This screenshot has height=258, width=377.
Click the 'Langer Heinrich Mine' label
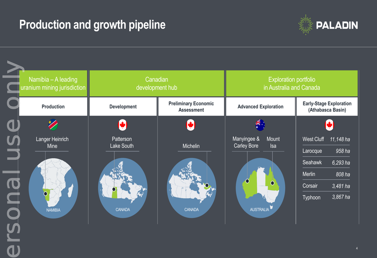(52, 142)
